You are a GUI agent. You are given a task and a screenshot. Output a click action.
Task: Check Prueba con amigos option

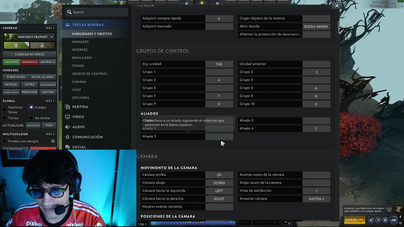pos(4,141)
